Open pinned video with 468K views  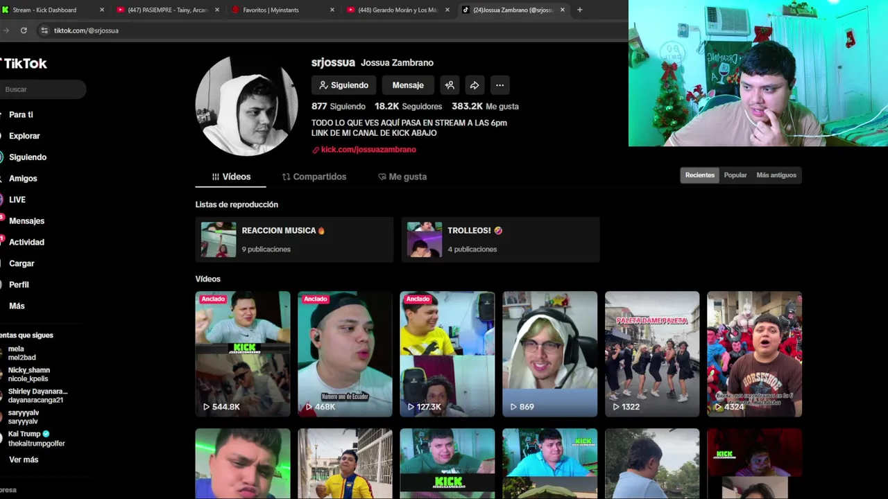(345, 354)
